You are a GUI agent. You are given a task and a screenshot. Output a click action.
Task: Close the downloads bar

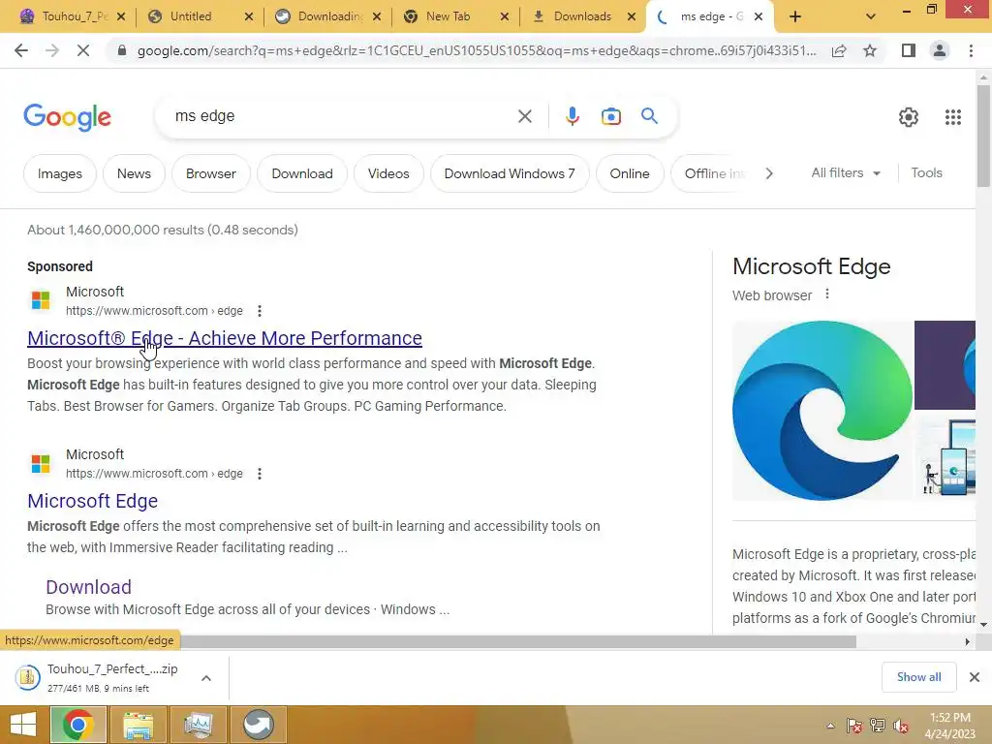coord(975,677)
